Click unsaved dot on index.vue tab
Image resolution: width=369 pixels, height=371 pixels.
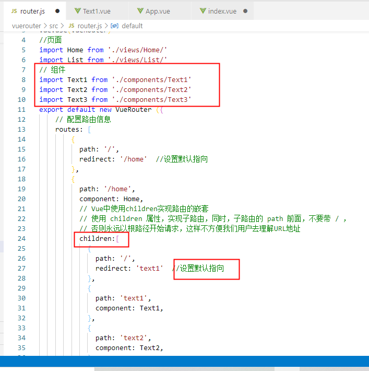coord(245,11)
